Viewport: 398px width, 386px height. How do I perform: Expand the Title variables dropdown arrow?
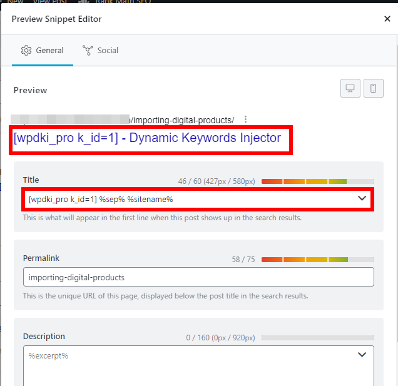point(362,198)
